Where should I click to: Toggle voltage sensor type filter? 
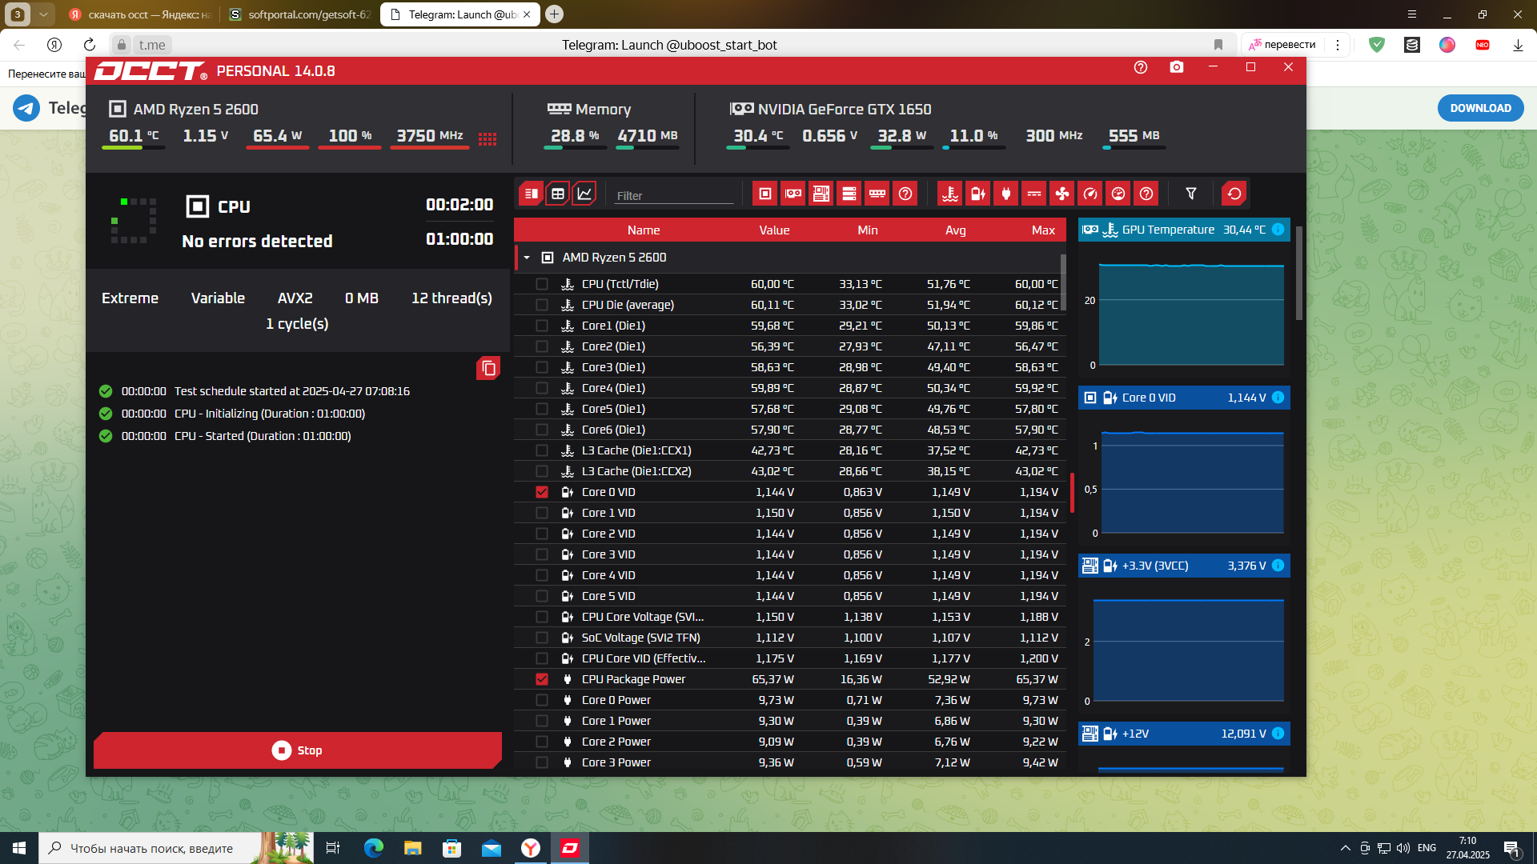click(x=978, y=194)
